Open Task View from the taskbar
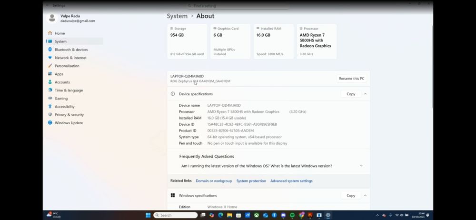The height and width of the screenshot is (220, 476). pos(203,215)
